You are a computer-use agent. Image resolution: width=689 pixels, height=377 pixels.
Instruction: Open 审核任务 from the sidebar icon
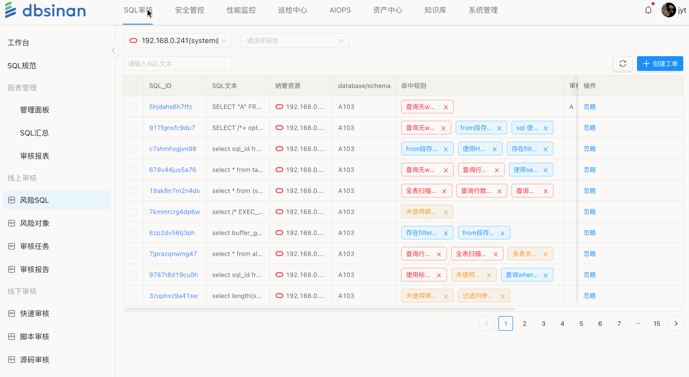point(12,246)
